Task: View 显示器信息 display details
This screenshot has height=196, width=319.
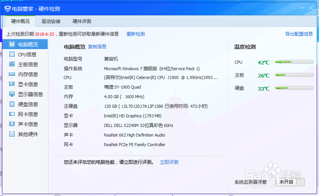Action: tap(25, 94)
